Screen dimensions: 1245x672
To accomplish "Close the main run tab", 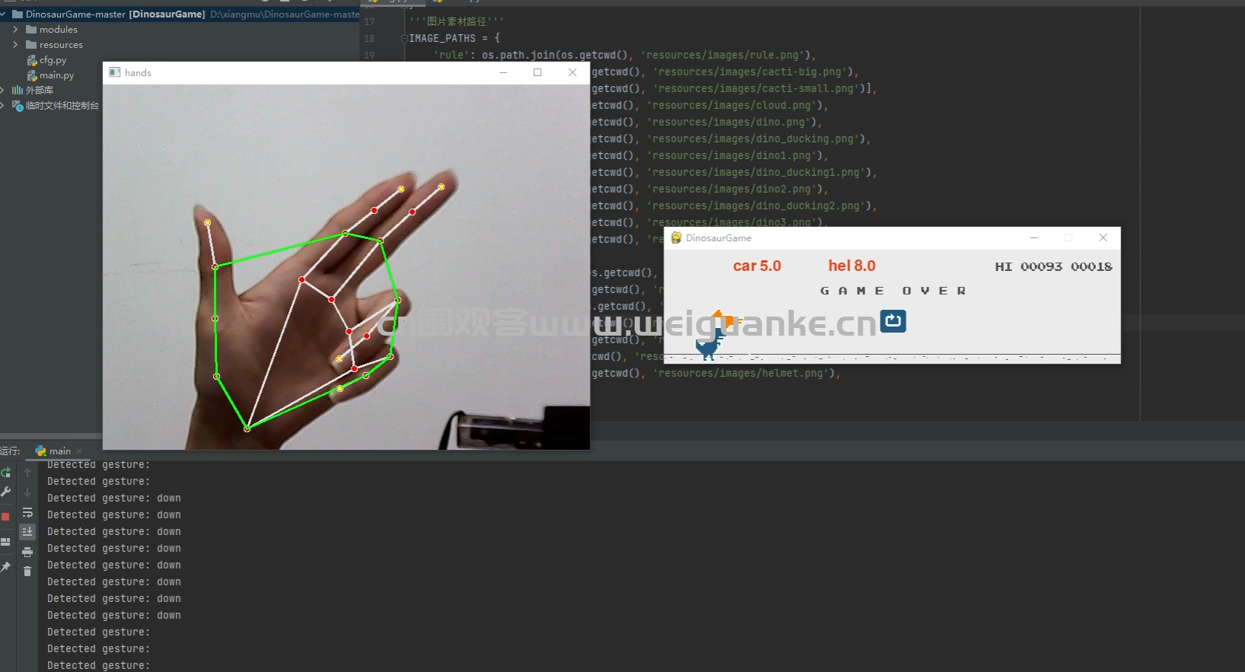I will pos(79,451).
